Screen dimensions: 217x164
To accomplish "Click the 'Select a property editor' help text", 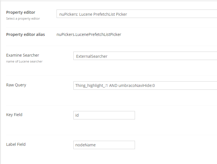I will tap(23, 19).
